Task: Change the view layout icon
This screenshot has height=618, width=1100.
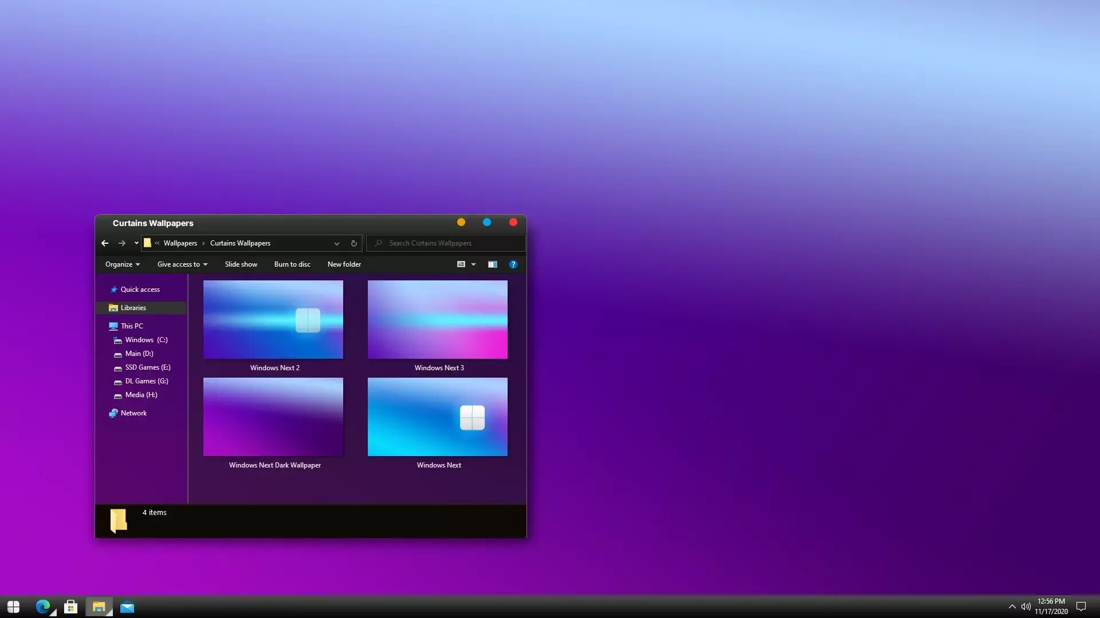Action: (461, 264)
